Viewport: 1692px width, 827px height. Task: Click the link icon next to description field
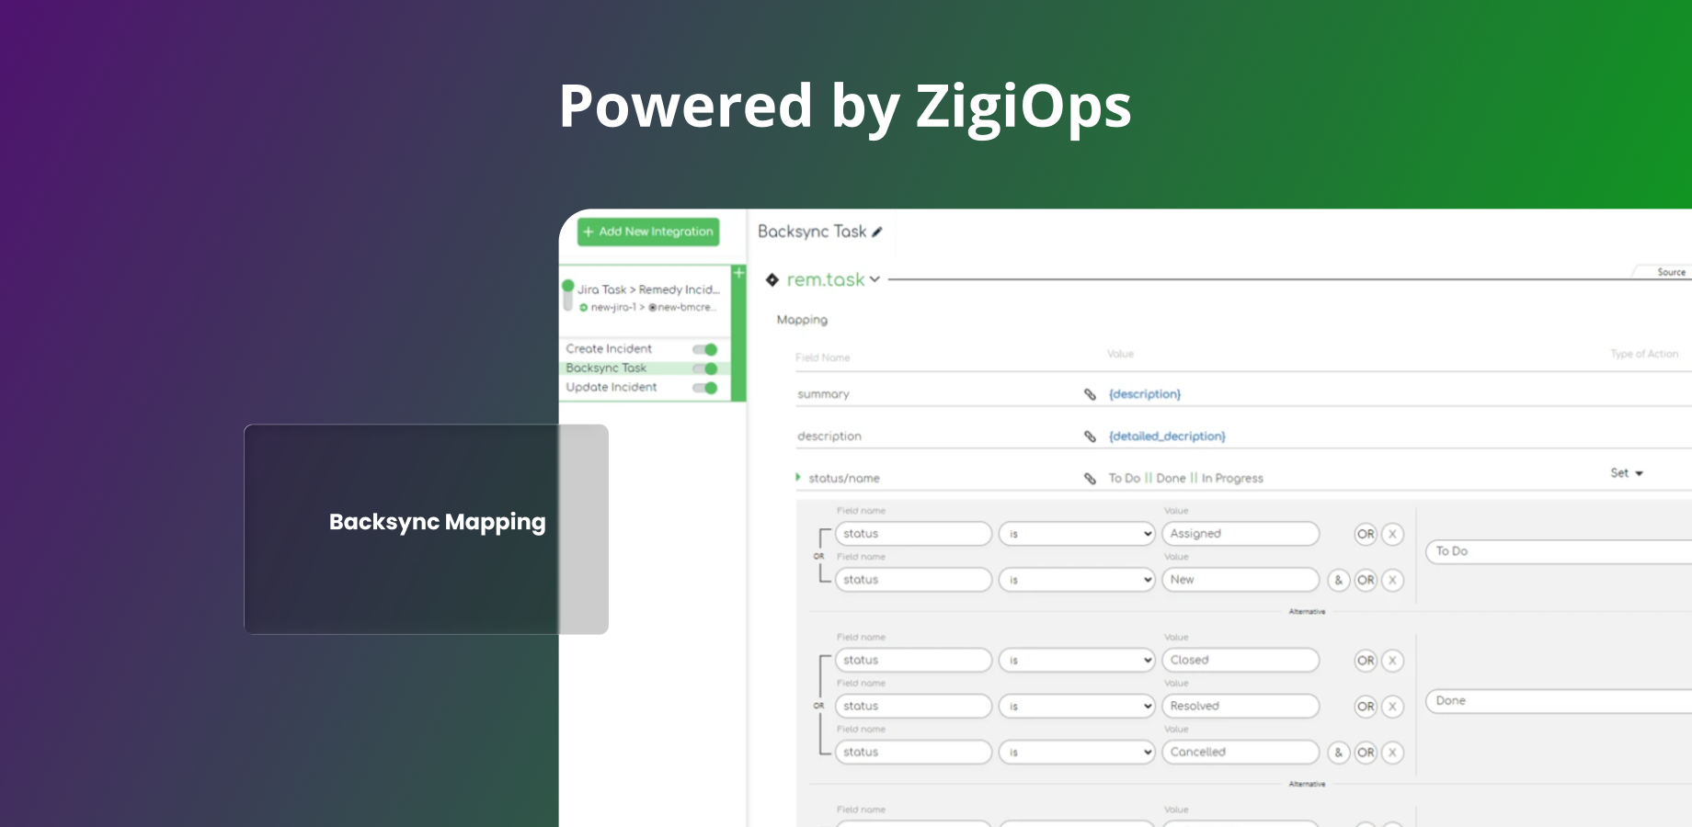point(1091,436)
